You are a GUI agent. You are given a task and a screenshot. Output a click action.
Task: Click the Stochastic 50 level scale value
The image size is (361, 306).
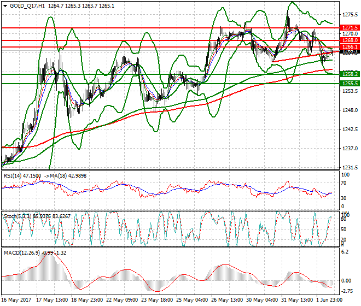point(343,229)
